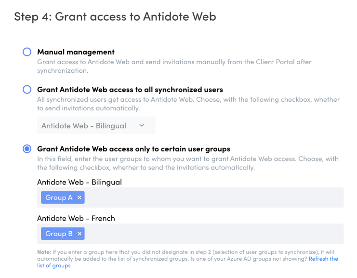Click the chevron arrow of the edition dropdown
The height and width of the screenshot is (278, 357).
[x=142, y=126]
